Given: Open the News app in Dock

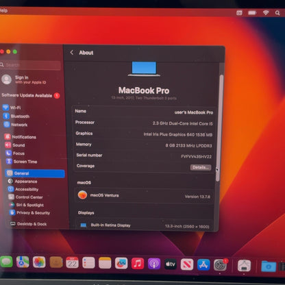Looking at the screenshot, I should [187, 264].
